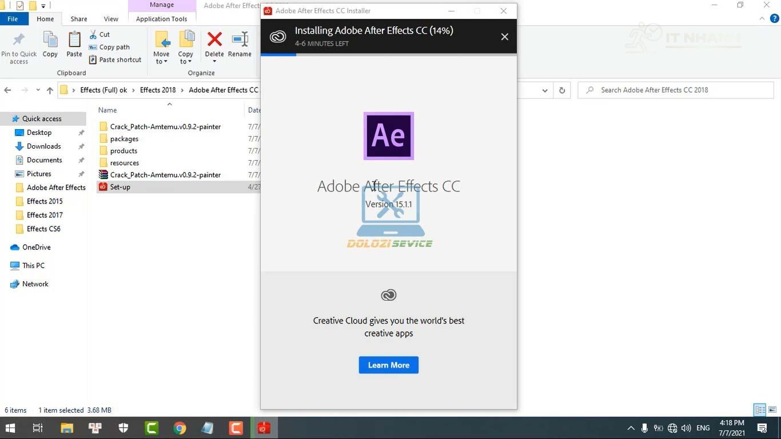Image resolution: width=781 pixels, height=439 pixels.
Task: Click the volume speaker tray icon
Action: (687, 428)
